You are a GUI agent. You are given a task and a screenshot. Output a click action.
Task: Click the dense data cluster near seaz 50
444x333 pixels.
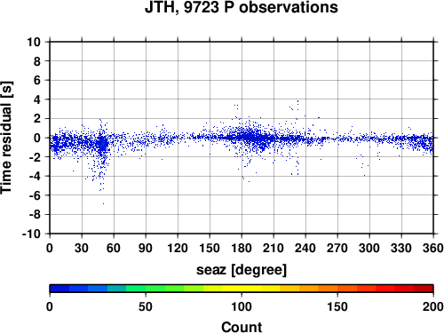[103, 145]
